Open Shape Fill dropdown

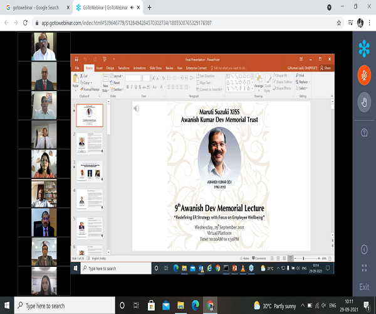point(281,75)
